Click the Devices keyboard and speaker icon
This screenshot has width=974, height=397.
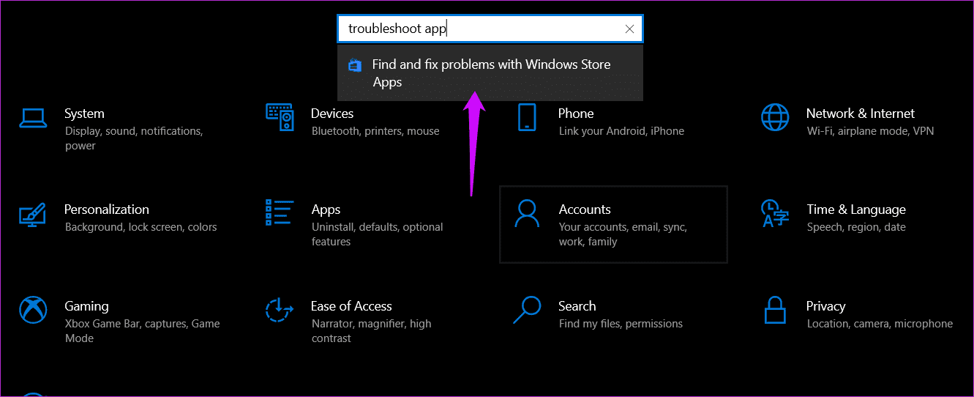(x=280, y=116)
